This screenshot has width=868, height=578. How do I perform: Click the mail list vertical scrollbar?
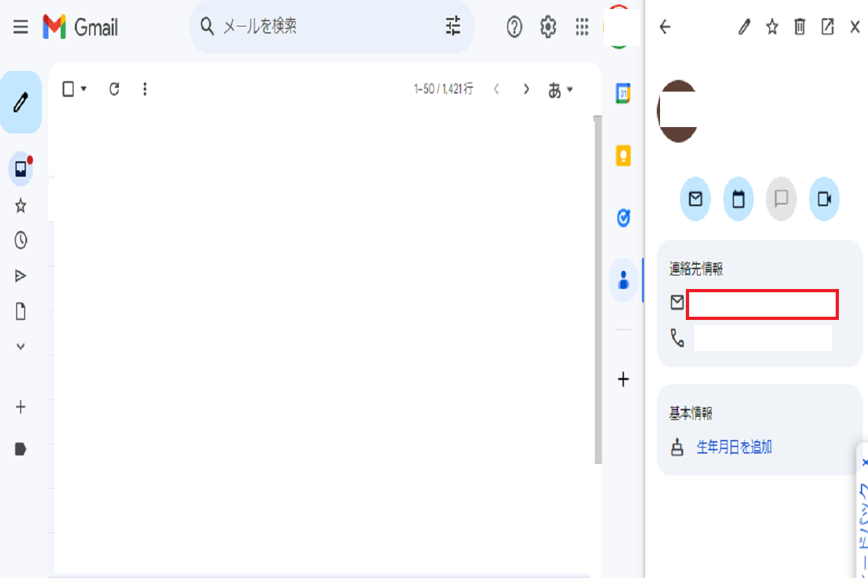pyautogui.click(x=597, y=290)
